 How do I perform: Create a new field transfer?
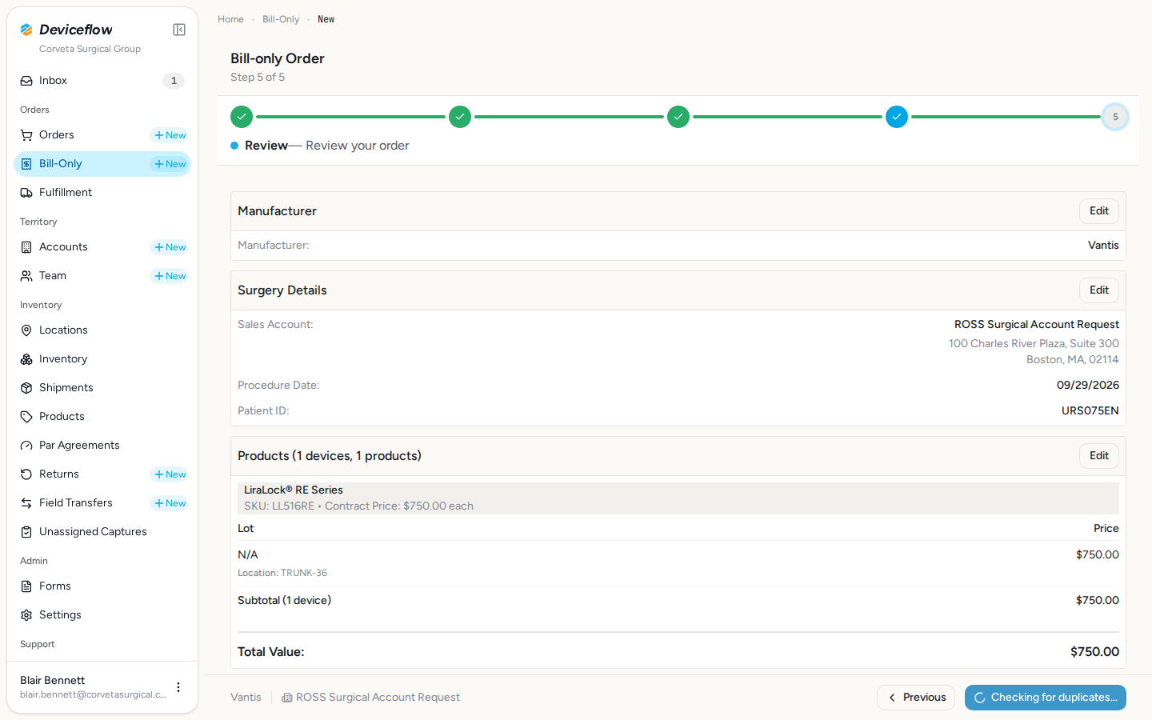tap(170, 503)
